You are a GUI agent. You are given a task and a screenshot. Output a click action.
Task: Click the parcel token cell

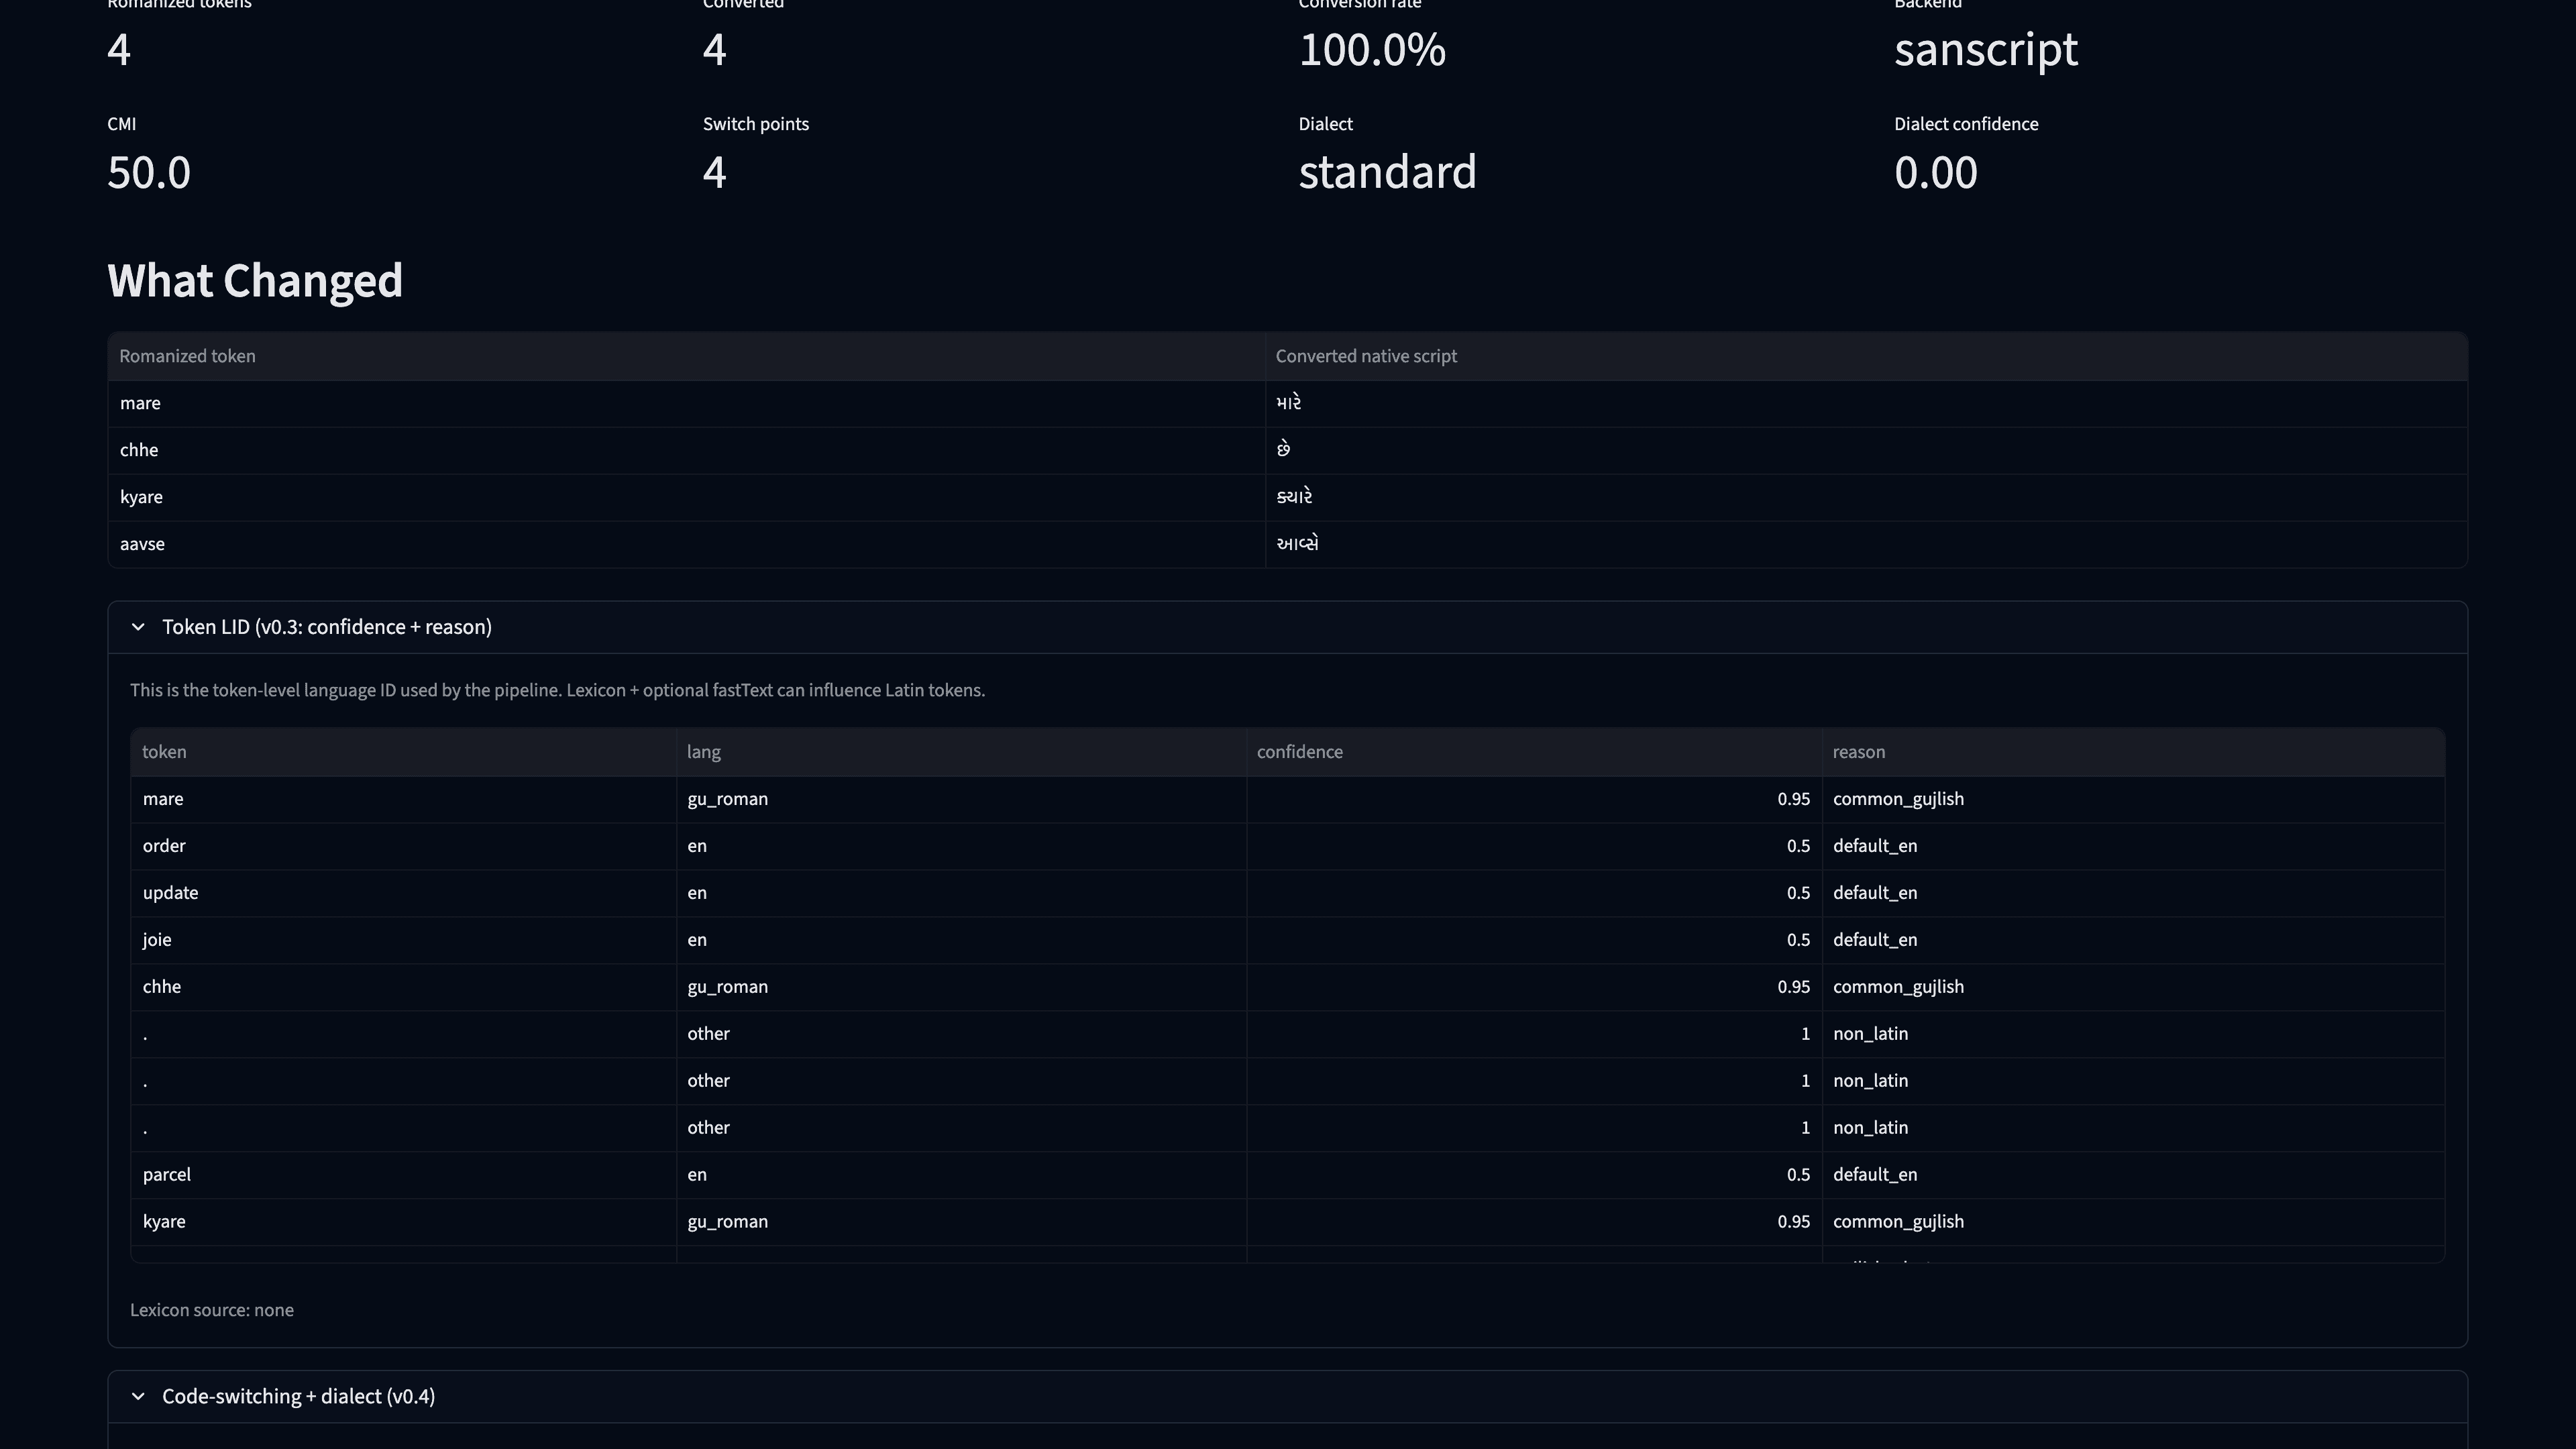166,1175
